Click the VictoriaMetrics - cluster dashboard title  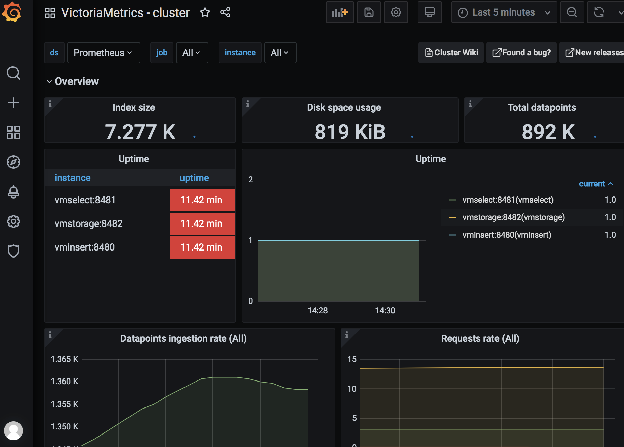[x=125, y=13]
